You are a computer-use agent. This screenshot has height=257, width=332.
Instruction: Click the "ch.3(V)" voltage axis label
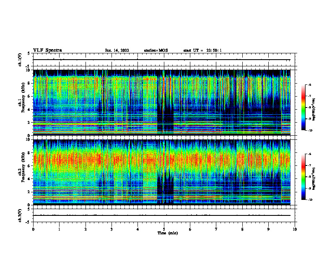(20, 215)
